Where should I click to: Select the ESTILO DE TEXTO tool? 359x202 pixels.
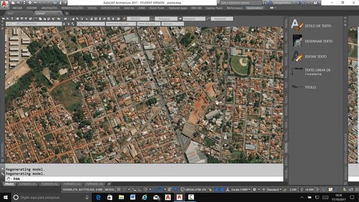pos(311,26)
